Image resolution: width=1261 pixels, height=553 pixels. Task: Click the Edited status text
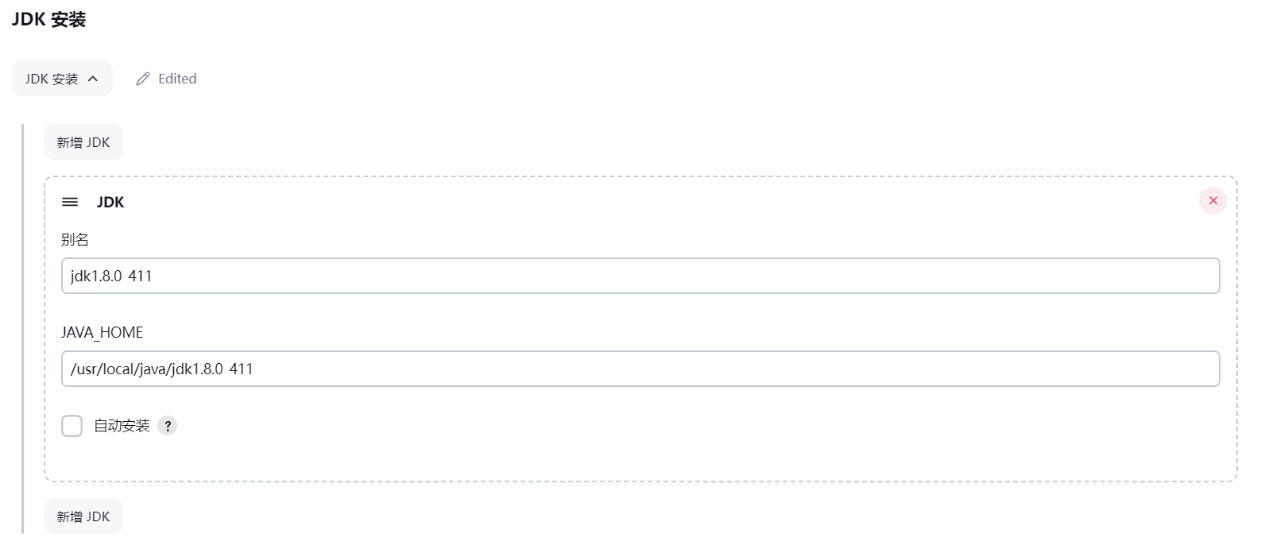point(177,79)
